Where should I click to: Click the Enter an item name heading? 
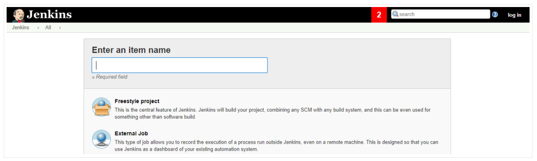point(131,50)
